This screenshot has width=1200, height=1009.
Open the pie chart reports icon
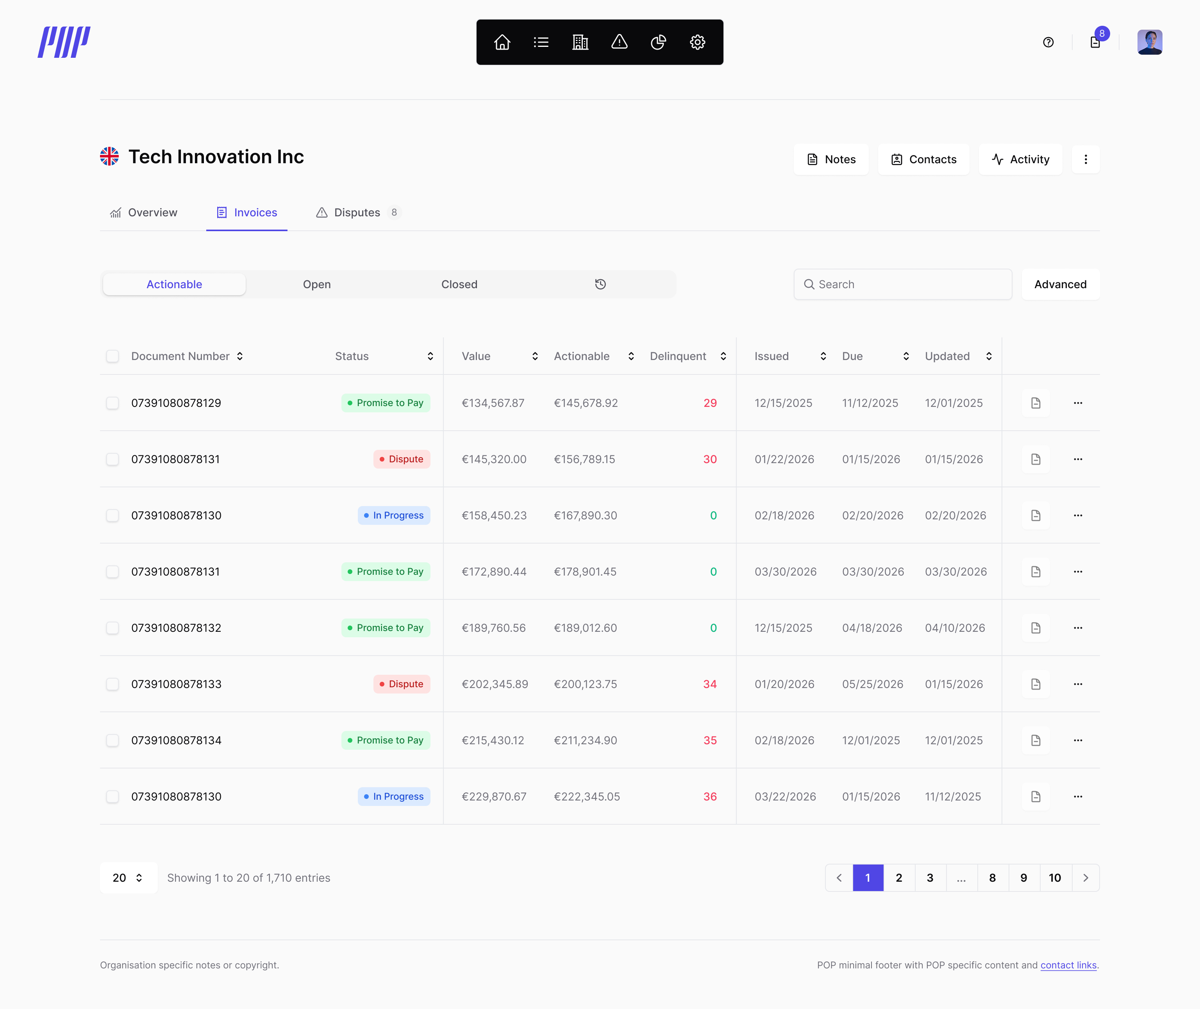(x=658, y=42)
